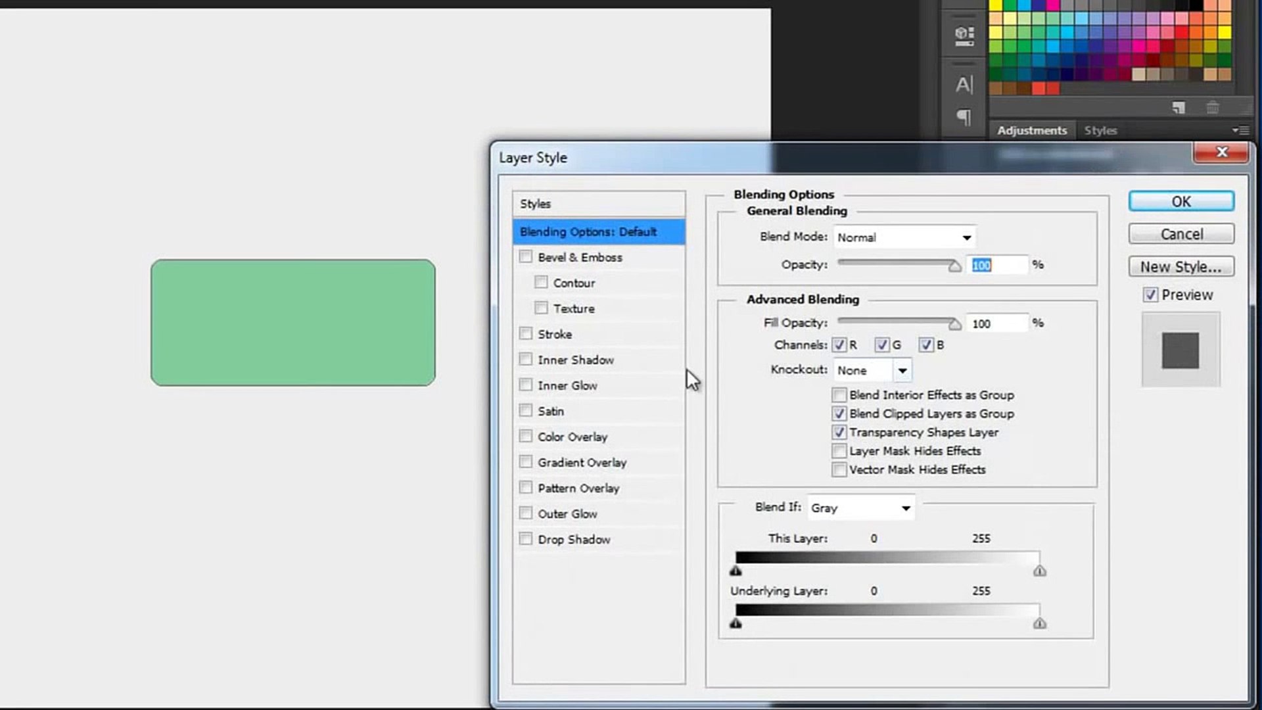Image resolution: width=1262 pixels, height=710 pixels.
Task: Open the Adjustments panel flyout menu icon
Action: point(1240,130)
